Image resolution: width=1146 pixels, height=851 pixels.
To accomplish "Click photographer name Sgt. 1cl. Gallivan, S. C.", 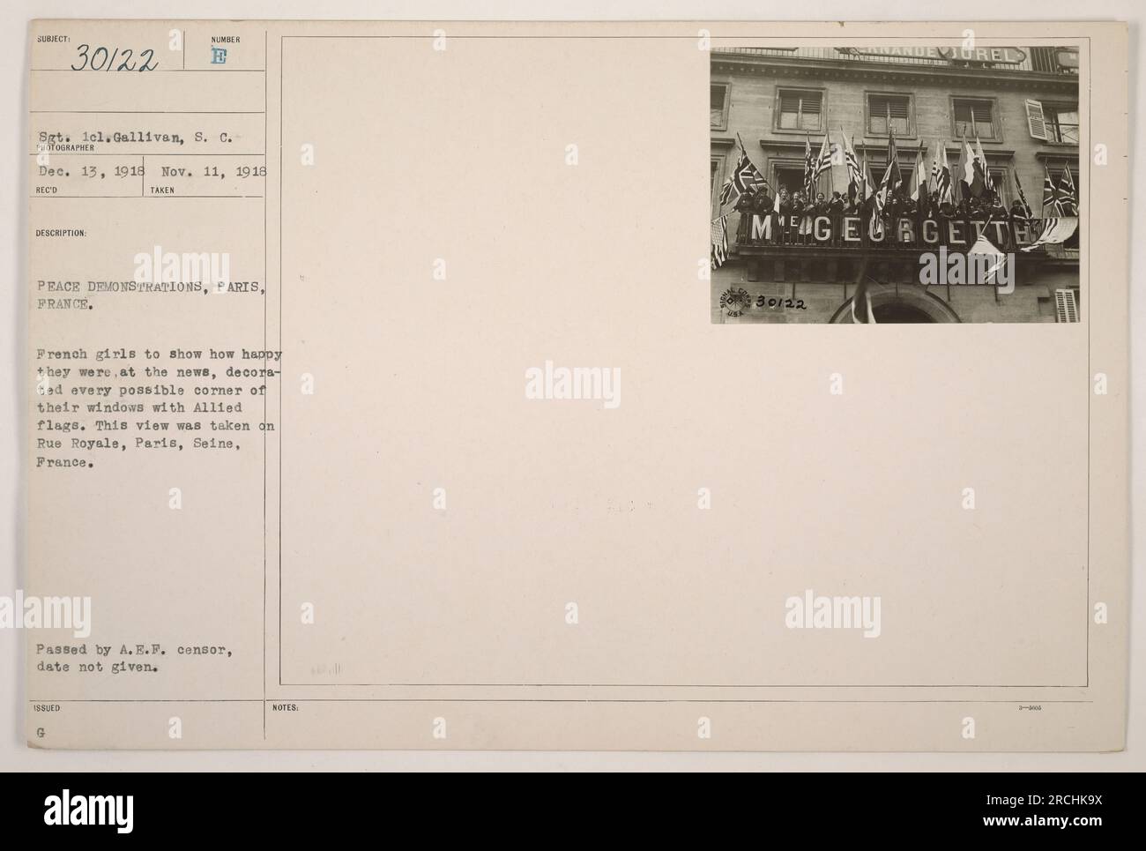I will (134, 137).
